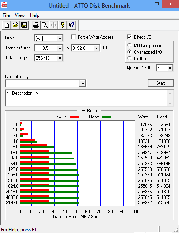Open the Controlled by combo box
The width and height of the screenshot is (179, 233).
tap(46, 83)
